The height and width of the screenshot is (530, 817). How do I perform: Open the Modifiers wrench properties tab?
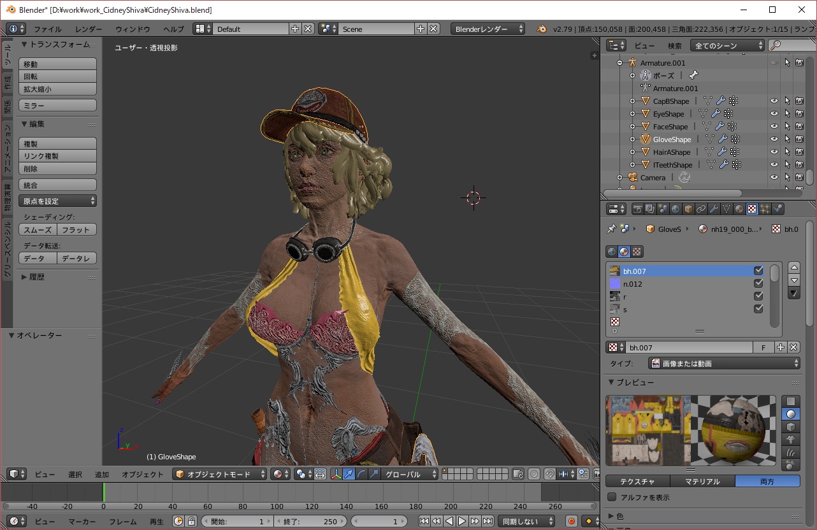pyautogui.click(x=714, y=209)
